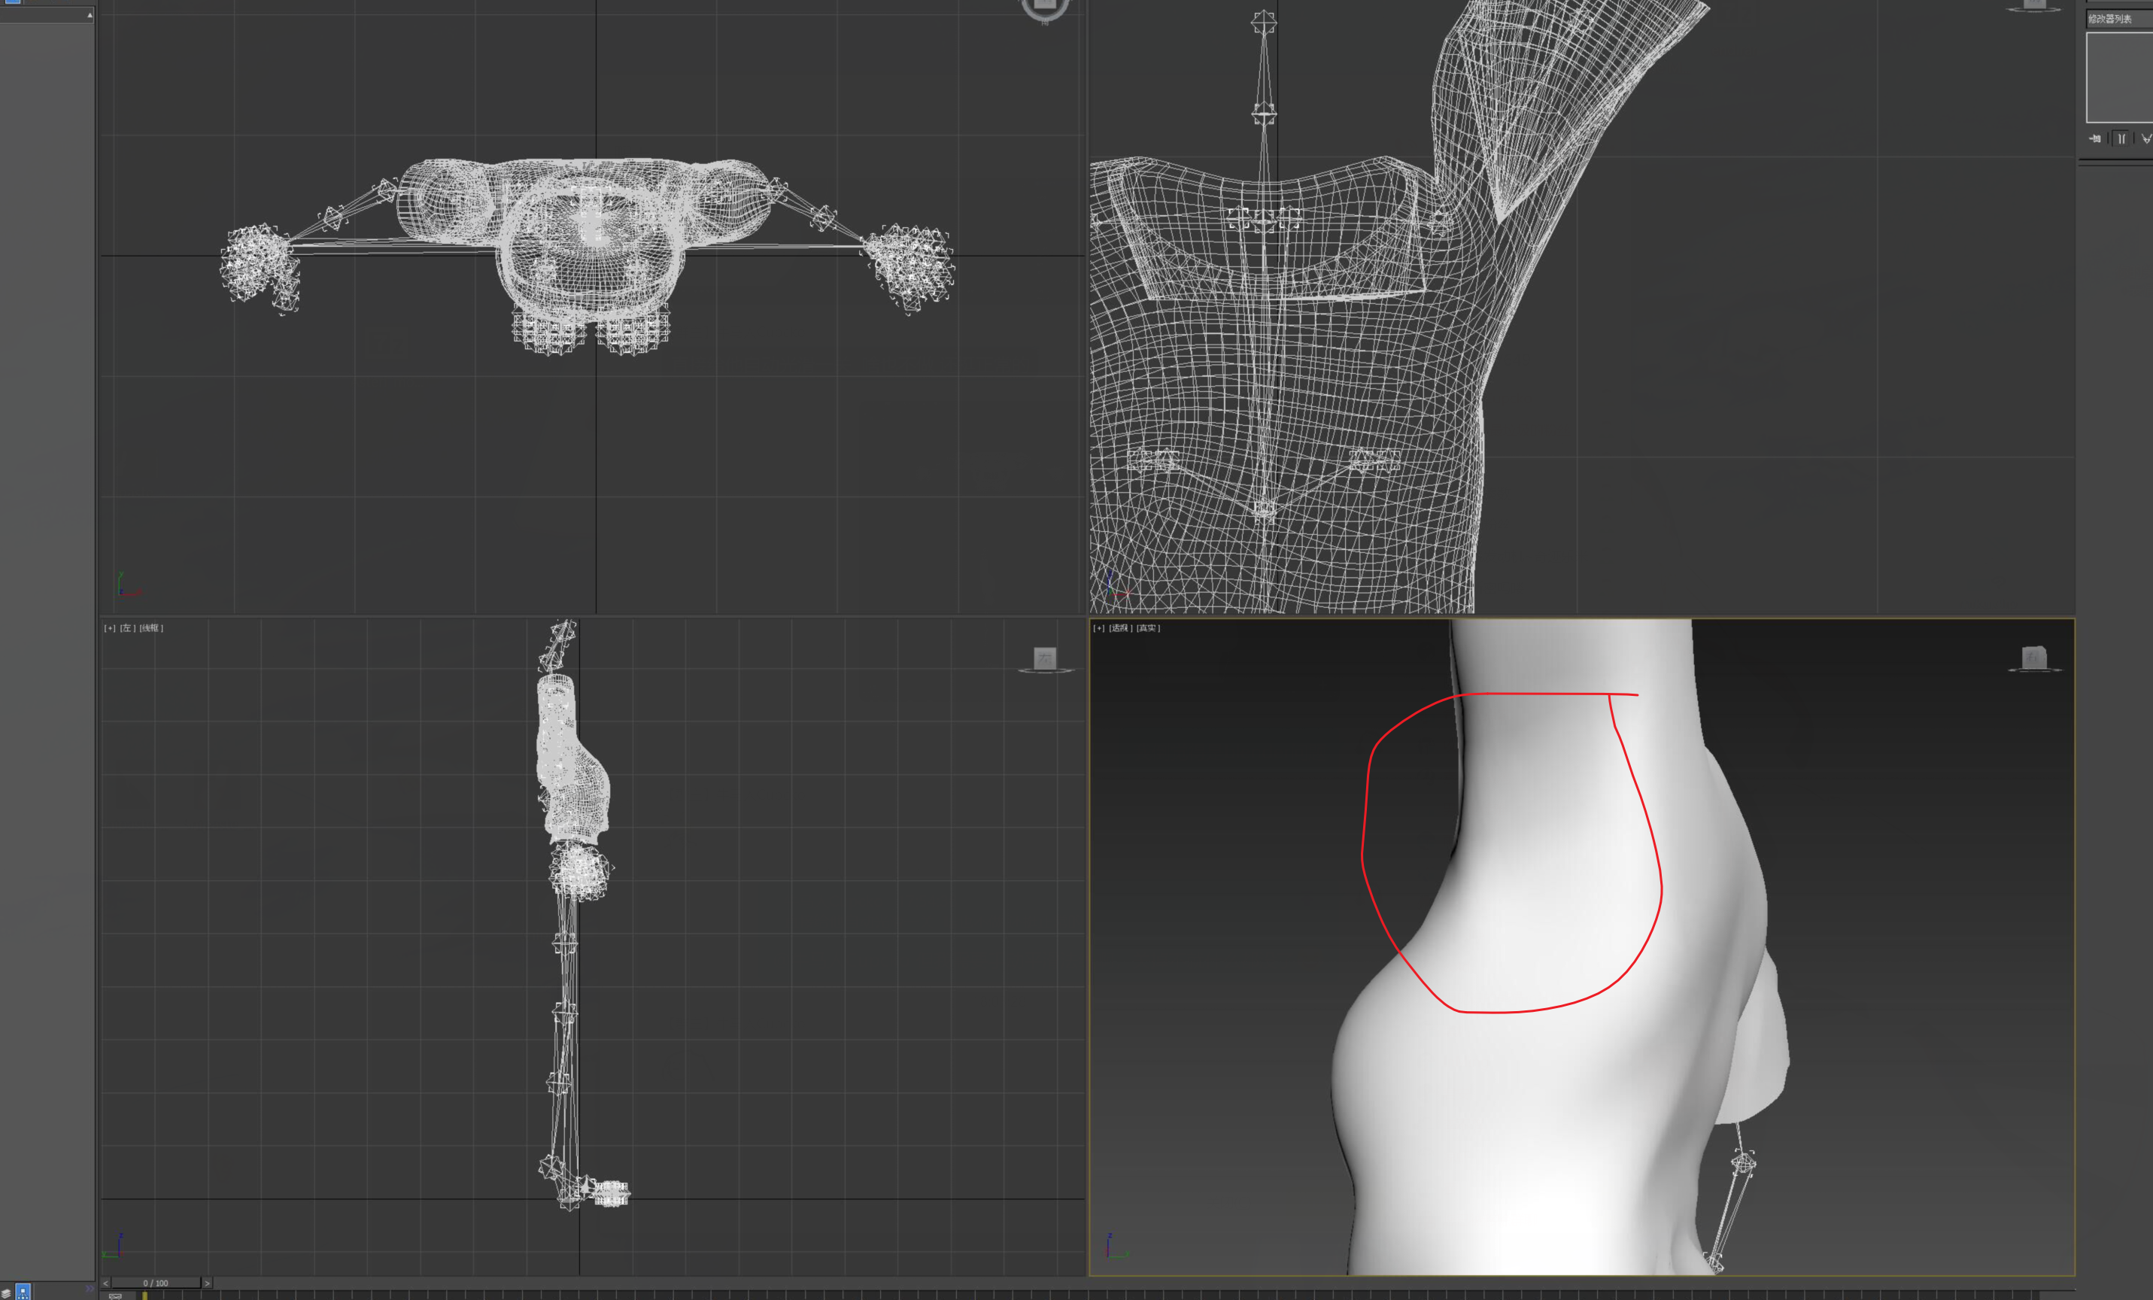Screen dimensions: 2153x1300
Task: Open the [真实] realistic shading label menu
Action: point(1148,628)
